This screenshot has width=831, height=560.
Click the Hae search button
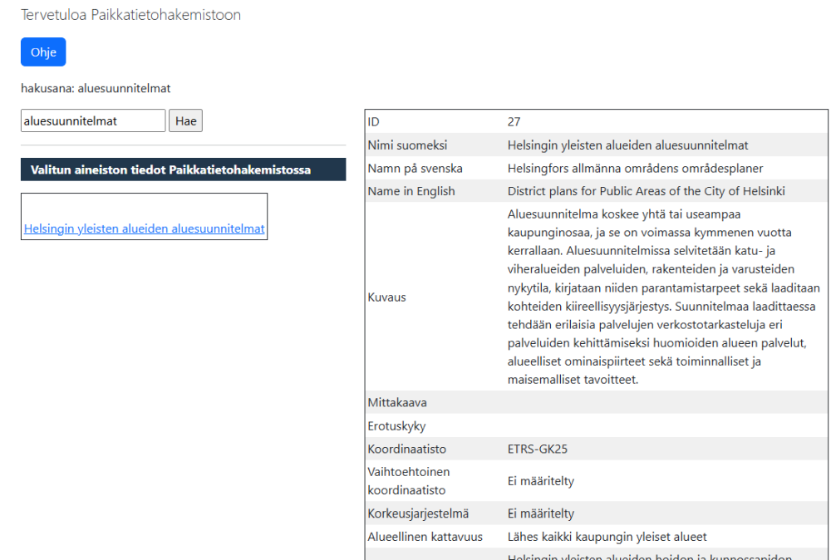pyautogui.click(x=185, y=120)
